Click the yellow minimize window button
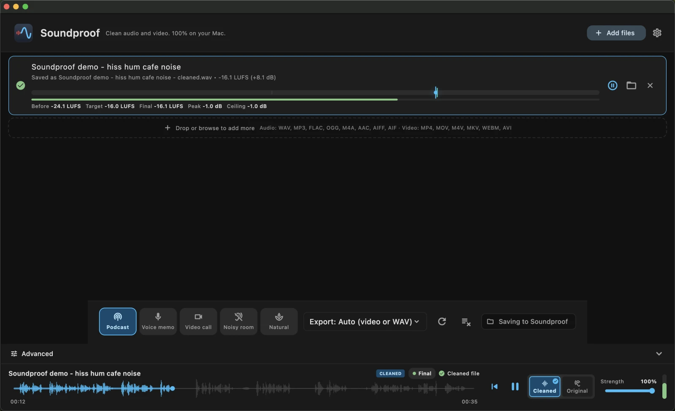Viewport: 675px width, 411px height. click(16, 6)
